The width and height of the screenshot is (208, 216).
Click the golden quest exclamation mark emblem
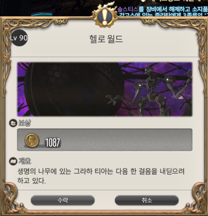105,16
